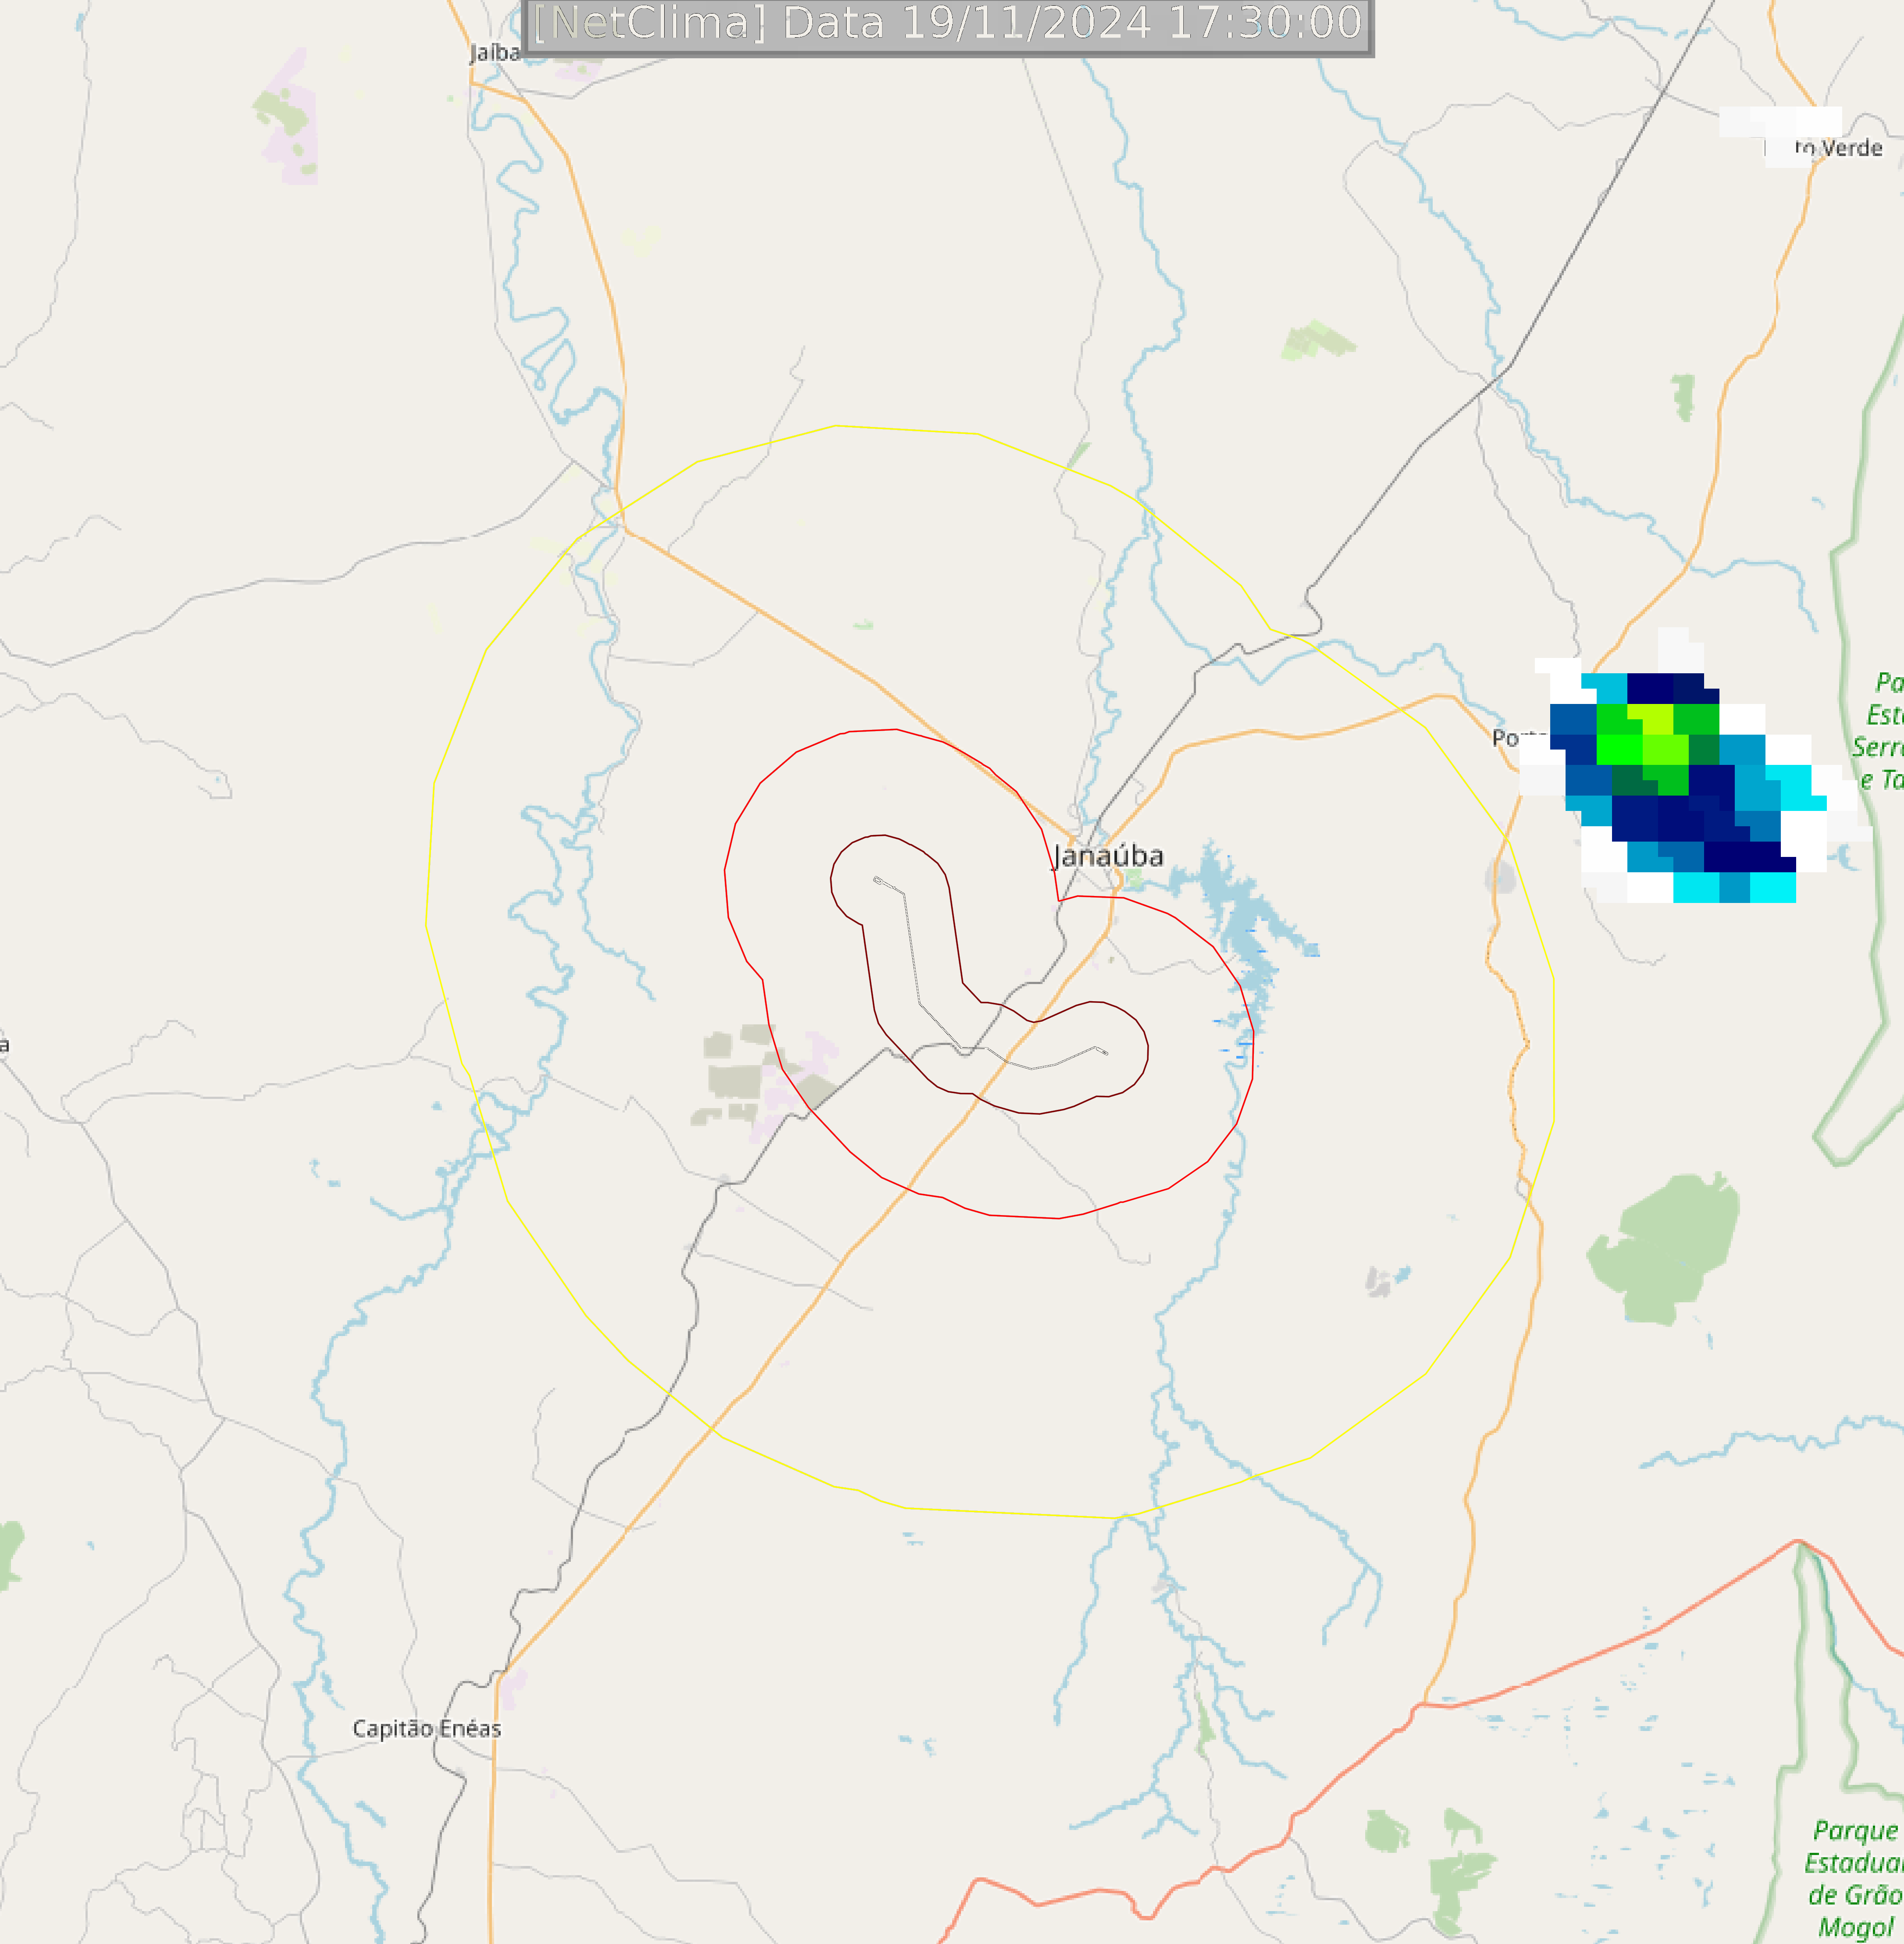Click the western end of the grey track line
Screen dimensions: 1904x1944
877,880
